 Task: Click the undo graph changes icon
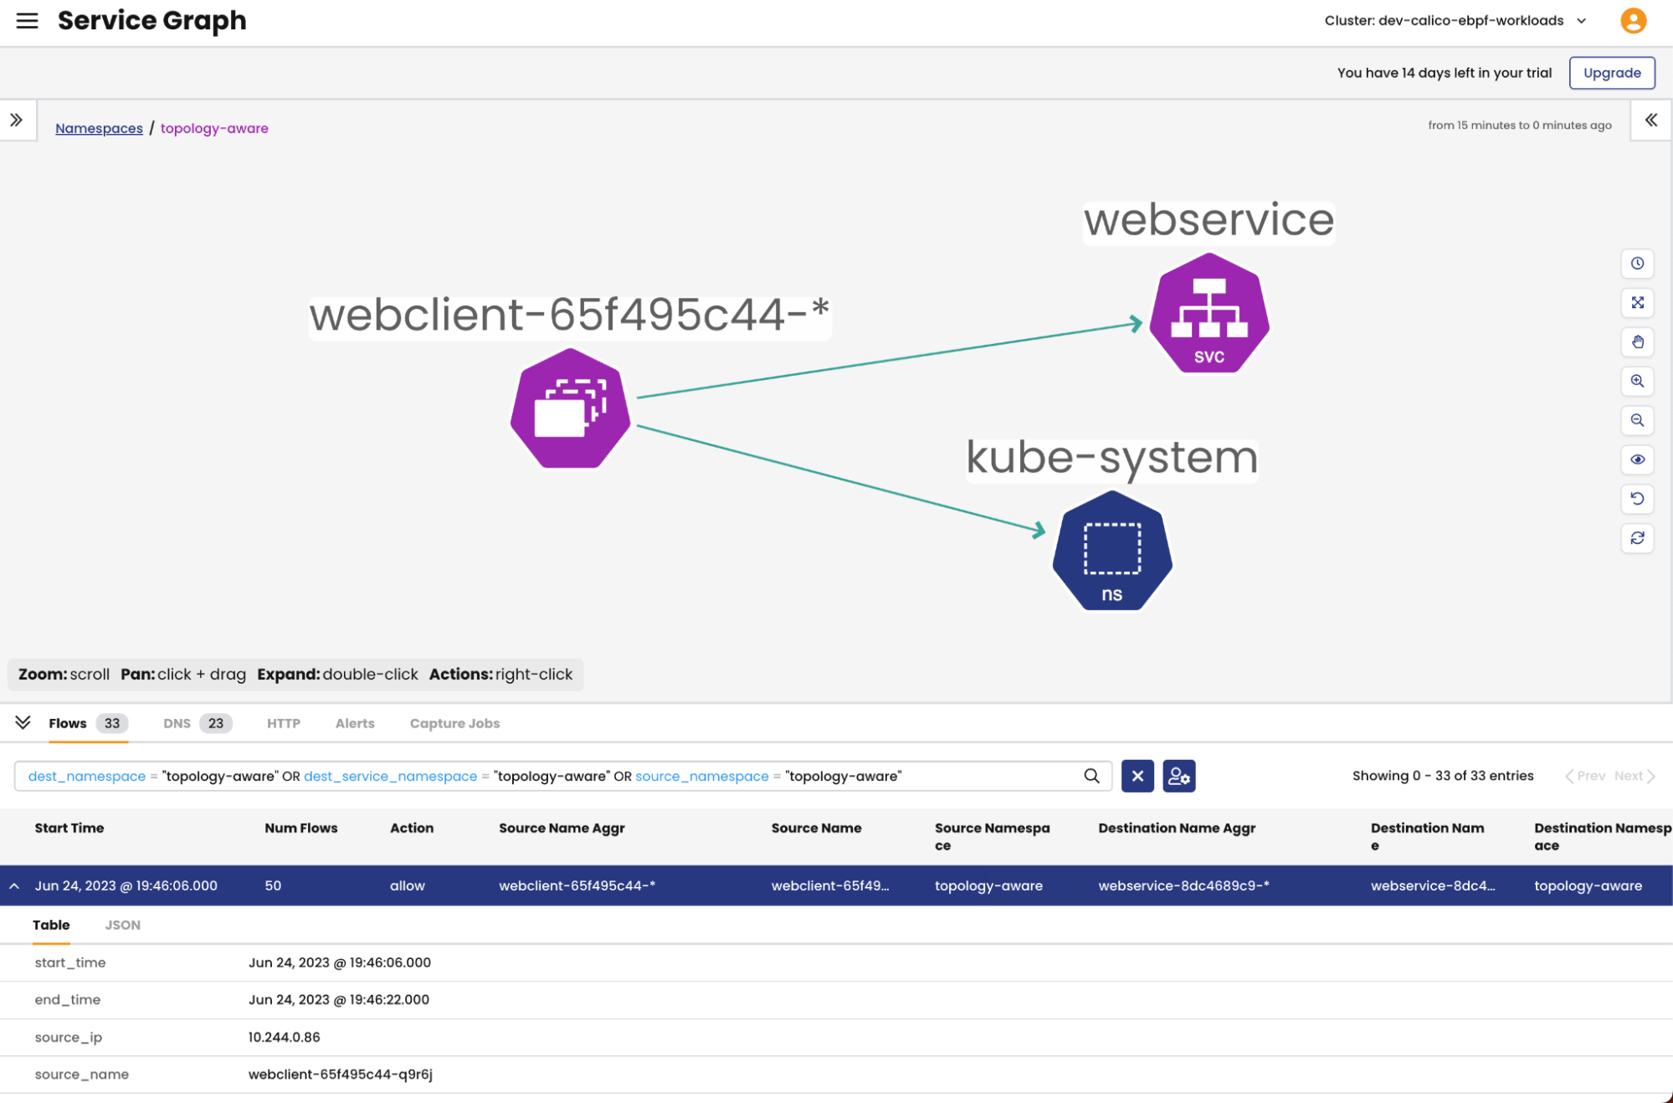click(1638, 499)
